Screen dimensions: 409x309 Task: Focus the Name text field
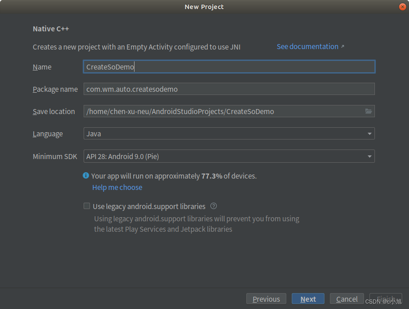tap(229, 67)
